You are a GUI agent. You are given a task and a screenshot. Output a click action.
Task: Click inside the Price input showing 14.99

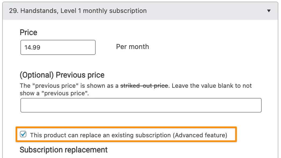click(58, 47)
